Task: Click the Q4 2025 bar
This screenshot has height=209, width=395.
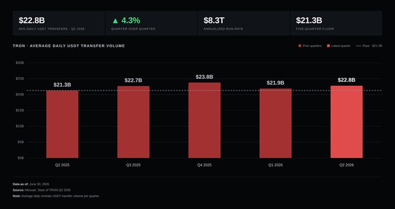Action: click(204, 120)
